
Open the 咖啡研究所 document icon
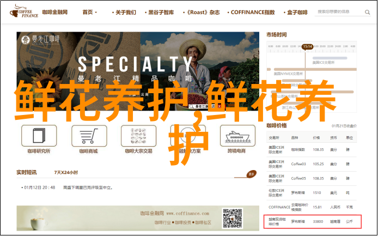click(x=39, y=136)
